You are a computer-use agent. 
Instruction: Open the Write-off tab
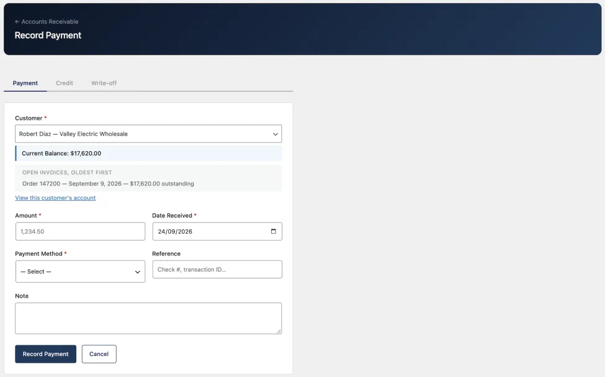coord(104,83)
